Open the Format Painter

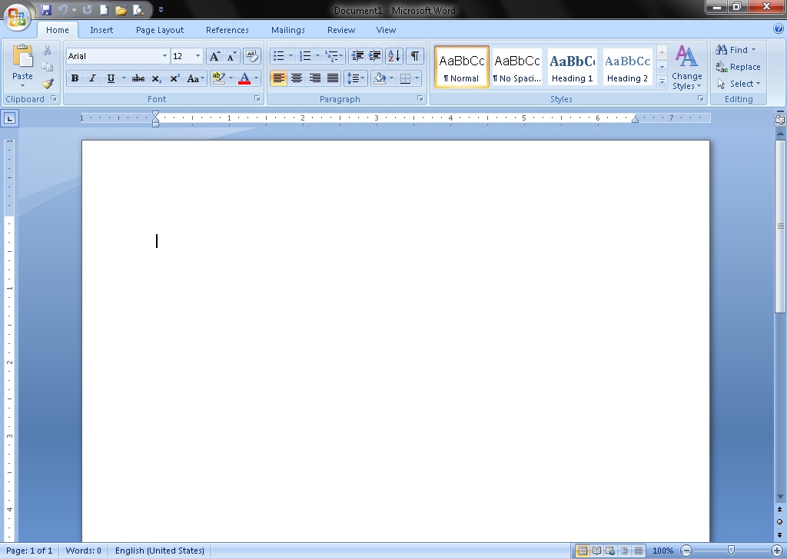pos(48,84)
